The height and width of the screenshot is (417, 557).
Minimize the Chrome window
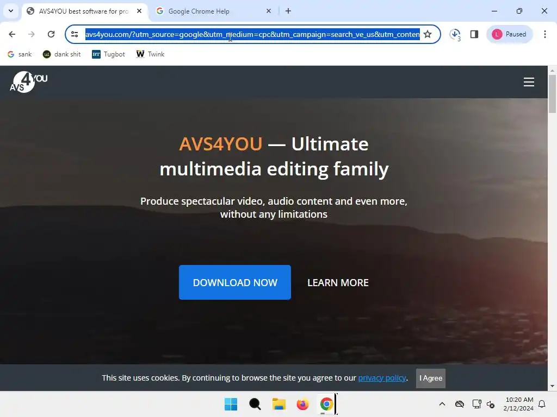tap(494, 11)
